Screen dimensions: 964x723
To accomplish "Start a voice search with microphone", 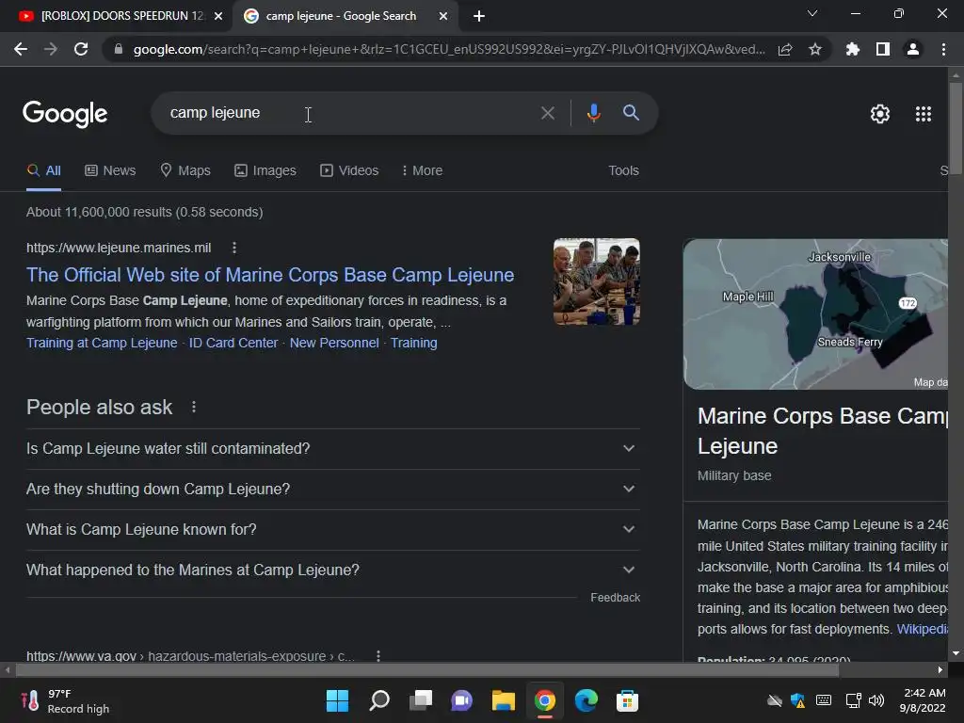I will (x=593, y=113).
